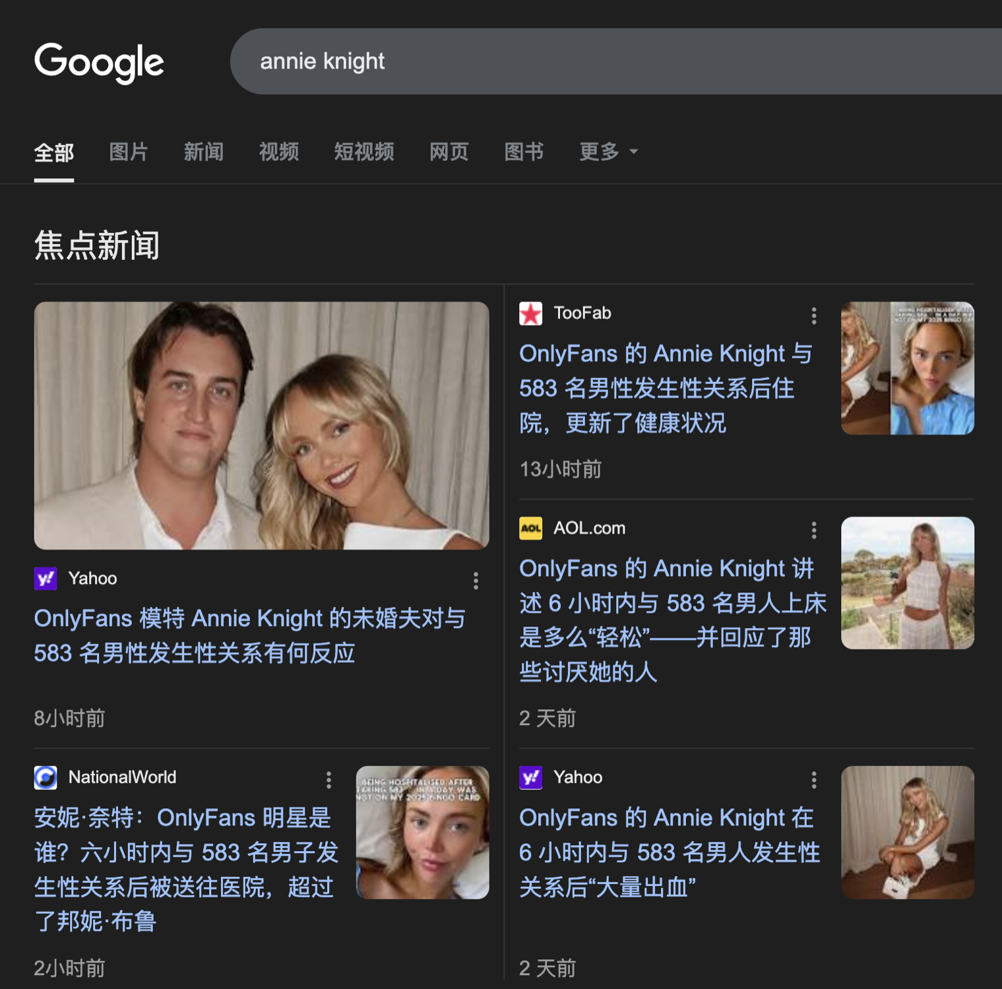Click the NationalWorld source name
This screenshot has width=1002, height=989.
[122, 778]
